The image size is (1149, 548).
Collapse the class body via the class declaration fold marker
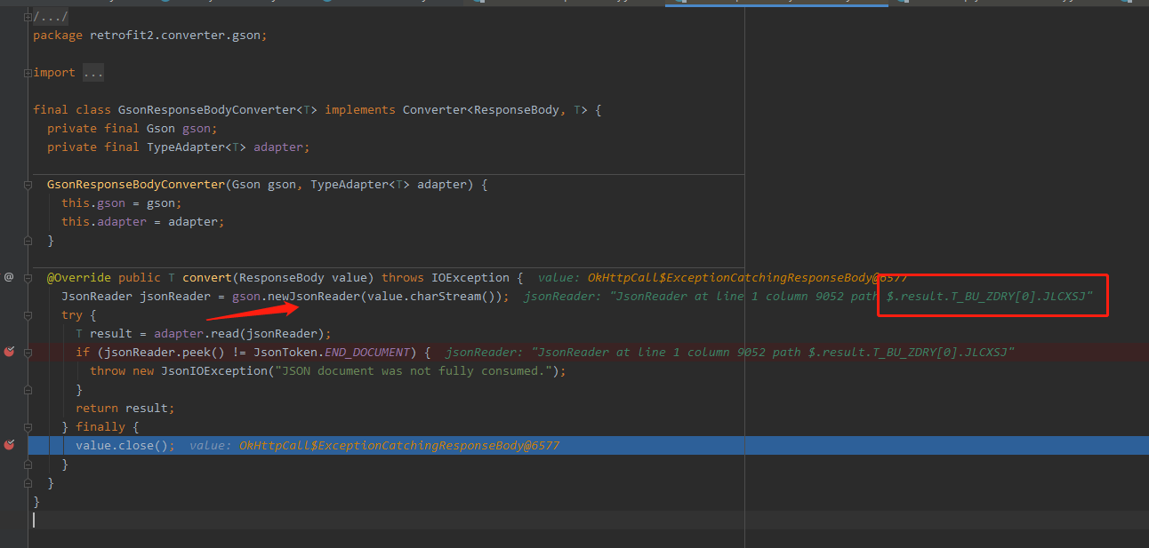tap(28, 108)
